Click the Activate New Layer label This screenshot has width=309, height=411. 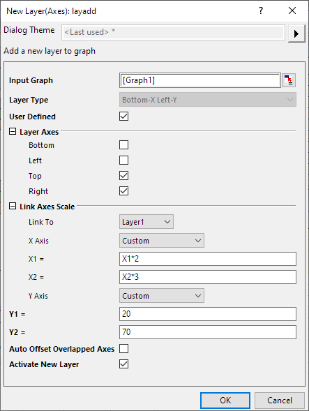44,364
